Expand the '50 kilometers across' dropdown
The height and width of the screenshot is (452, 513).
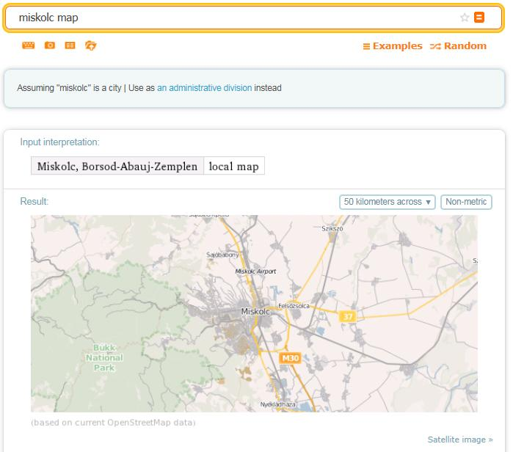tap(388, 202)
